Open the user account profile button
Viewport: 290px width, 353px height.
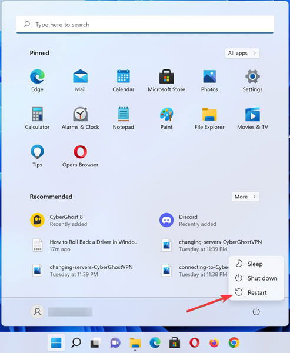(61, 312)
